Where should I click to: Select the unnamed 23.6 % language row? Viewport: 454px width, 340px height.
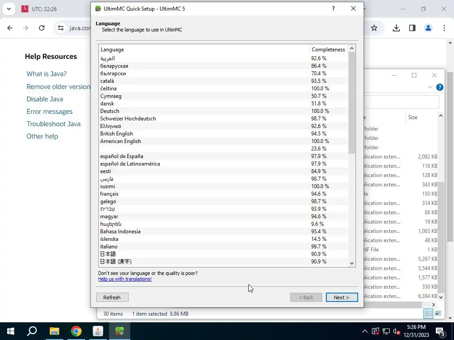(223, 149)
